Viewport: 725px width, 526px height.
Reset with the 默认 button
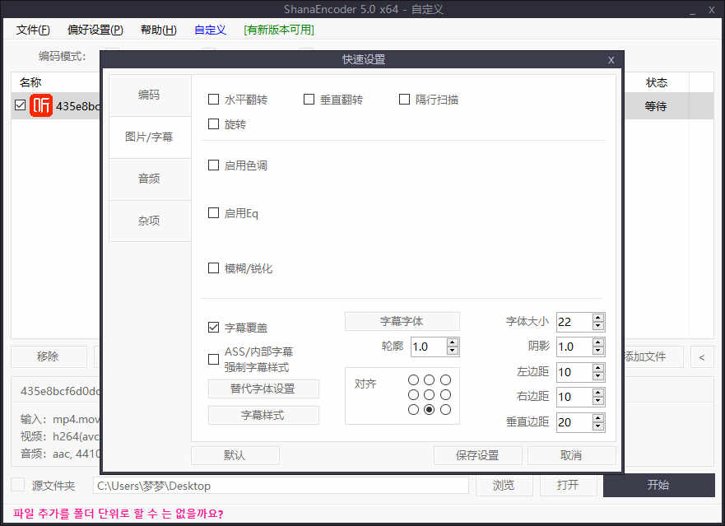tap(235, 455)
